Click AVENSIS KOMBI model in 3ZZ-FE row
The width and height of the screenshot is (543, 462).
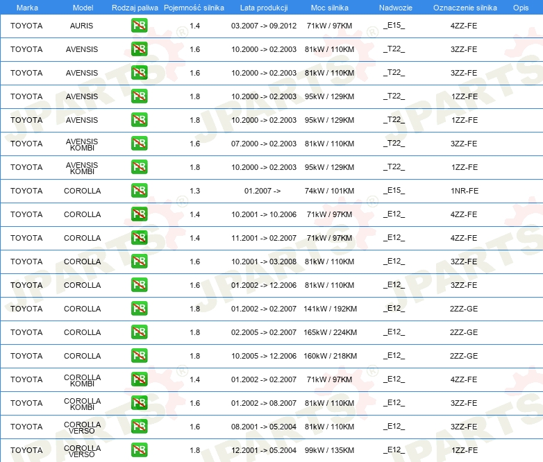point(82,145)
